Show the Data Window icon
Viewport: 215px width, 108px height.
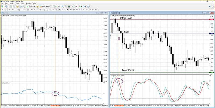[14, 6]
